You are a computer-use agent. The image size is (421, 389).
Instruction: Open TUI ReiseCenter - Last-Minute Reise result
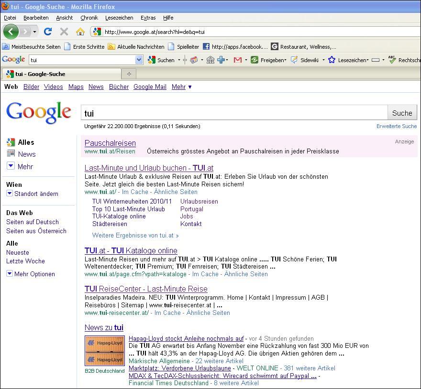tap(146, 289)
